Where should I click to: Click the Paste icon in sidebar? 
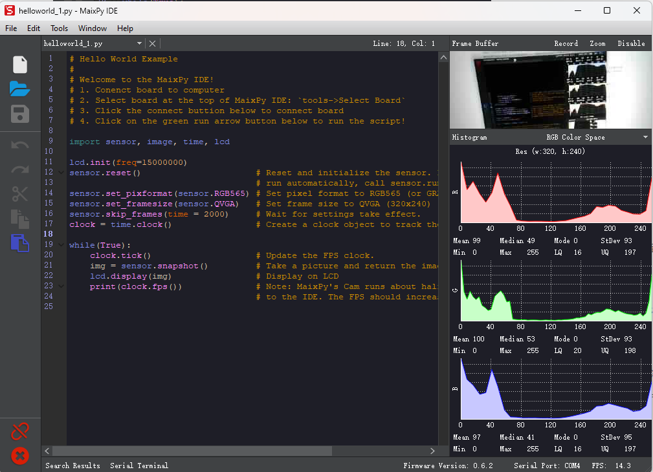tap(20, 243)
